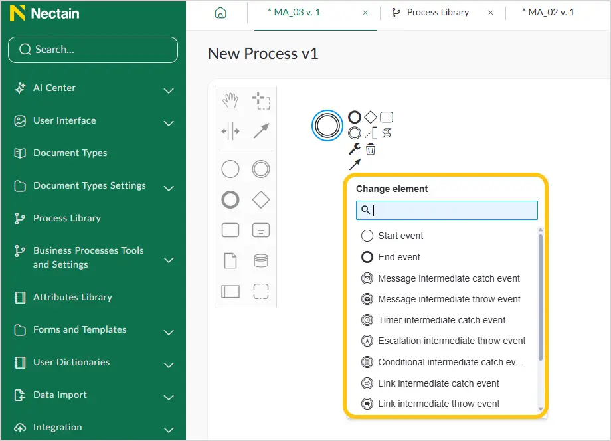This screenshot has height=441, width=611.
Task: Append task from context pad
Action: [386, 117]
